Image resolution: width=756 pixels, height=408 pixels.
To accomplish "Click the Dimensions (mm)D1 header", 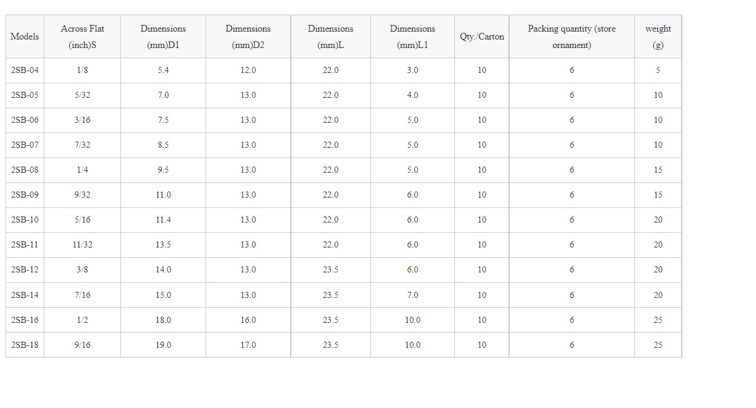I will tap(163, 36).
